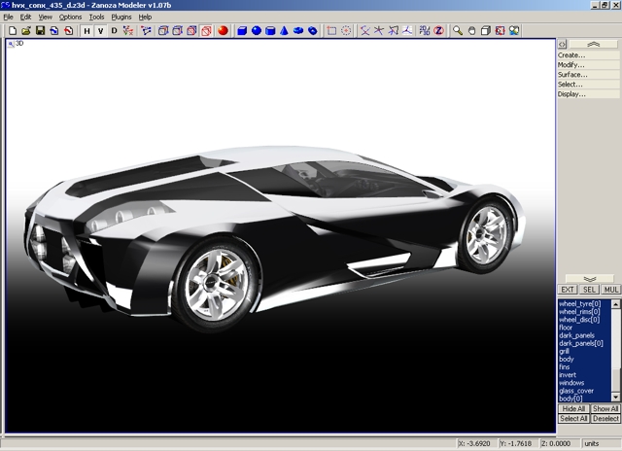
Task: Click the Select All button
Action: click(x=573, y=419)
